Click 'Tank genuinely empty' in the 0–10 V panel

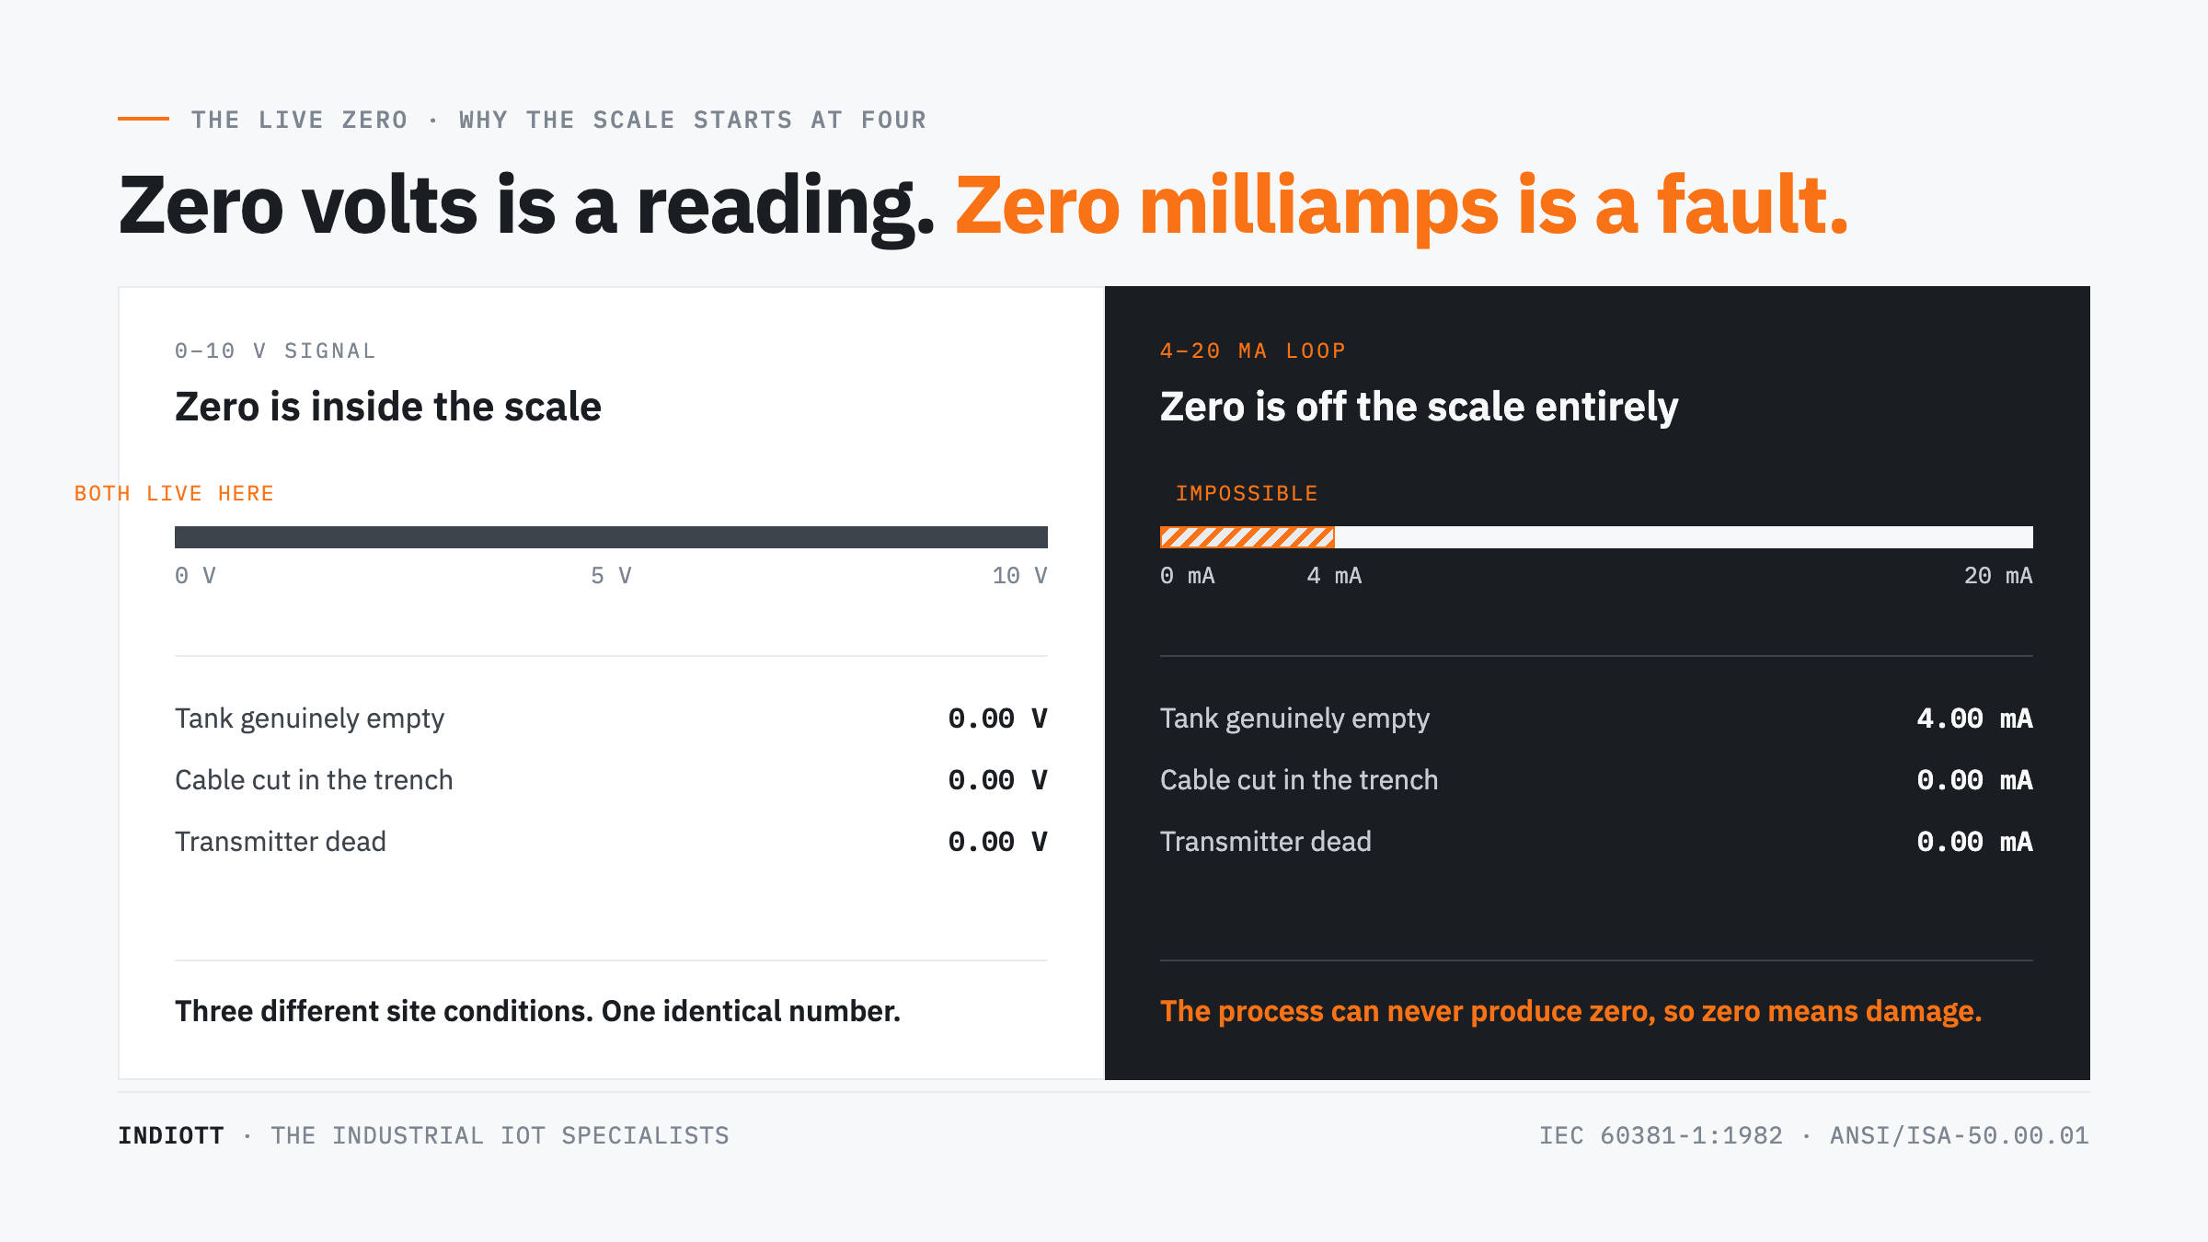coord(309,719)
